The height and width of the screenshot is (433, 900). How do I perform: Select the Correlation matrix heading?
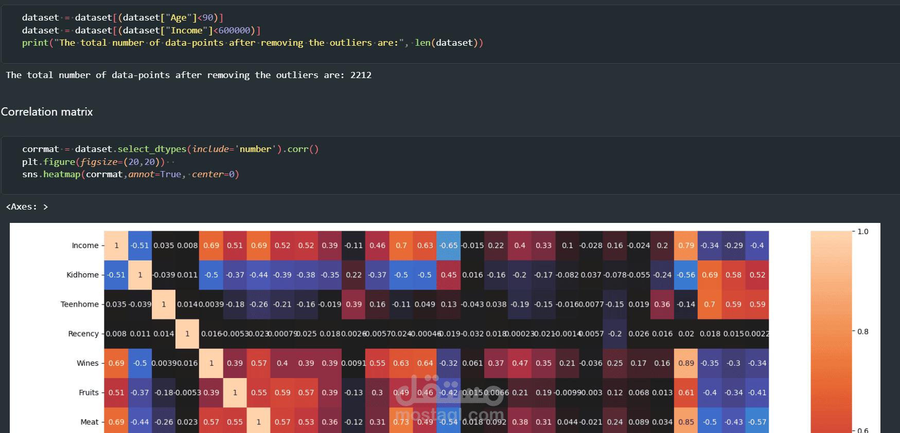tap(47, 111)
